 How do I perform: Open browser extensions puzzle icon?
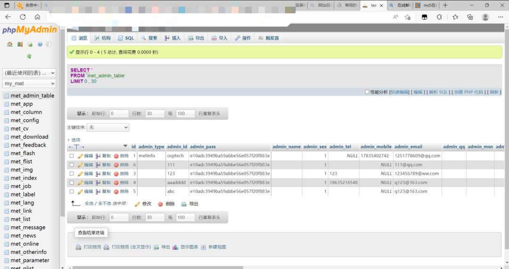coord(439,17)
